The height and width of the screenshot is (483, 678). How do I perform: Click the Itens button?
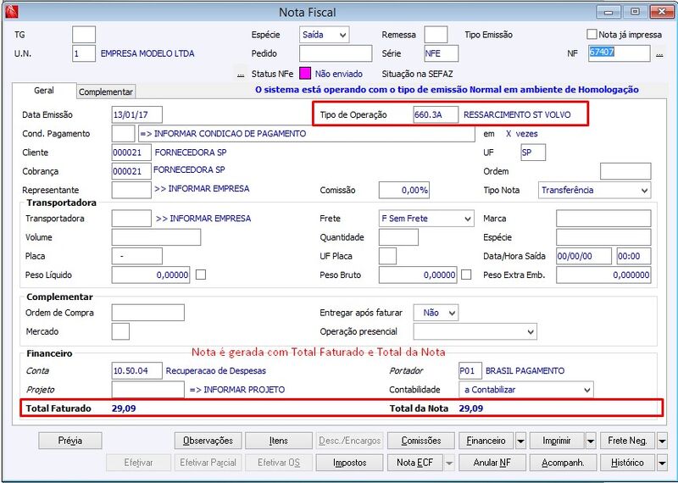pos(279,441)
